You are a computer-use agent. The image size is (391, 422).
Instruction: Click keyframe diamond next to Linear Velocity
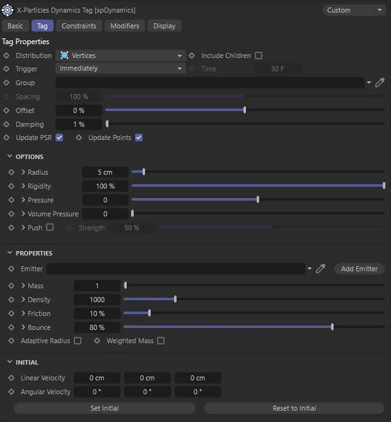click(11, 378)
